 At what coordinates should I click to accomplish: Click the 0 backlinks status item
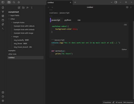coord(107,102)
